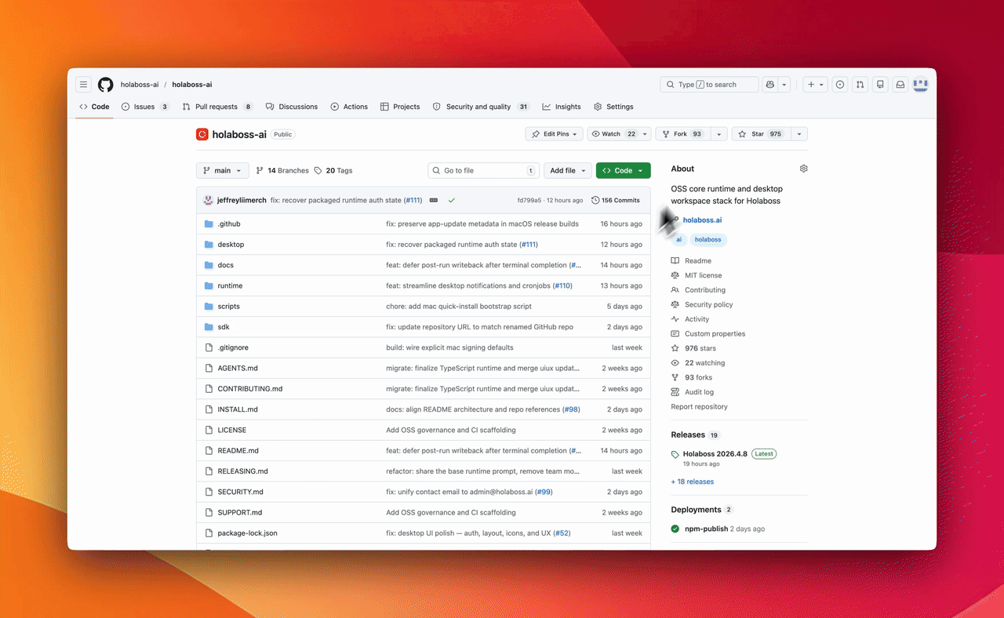
Task: Open the issues icon in header
Action: (840, 85)
